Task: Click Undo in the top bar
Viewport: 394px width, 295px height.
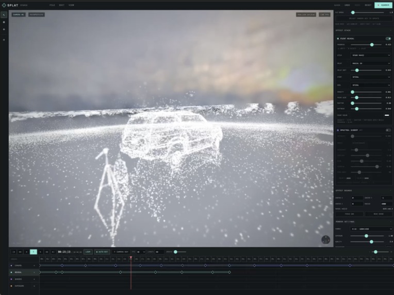Action: (x=347, y=5)
